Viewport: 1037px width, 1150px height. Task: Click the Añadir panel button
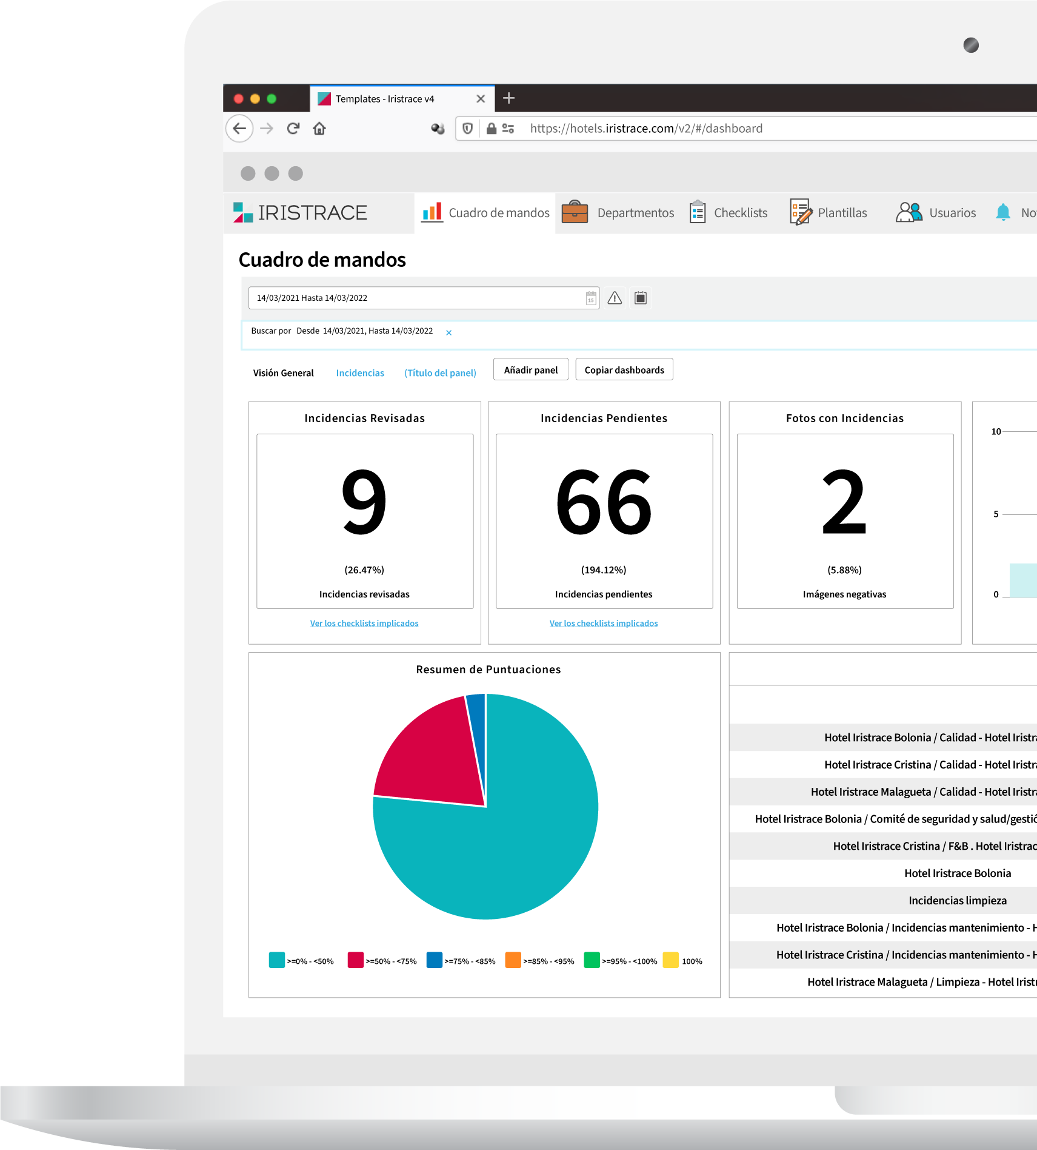coord(531,369)
